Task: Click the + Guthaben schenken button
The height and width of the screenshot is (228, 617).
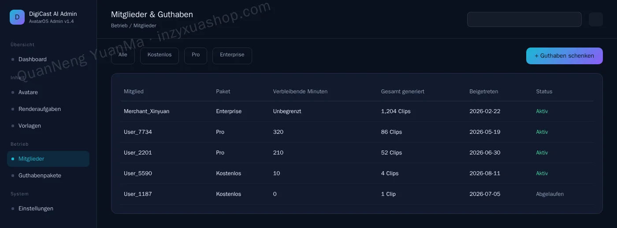Action: point(565,56)
